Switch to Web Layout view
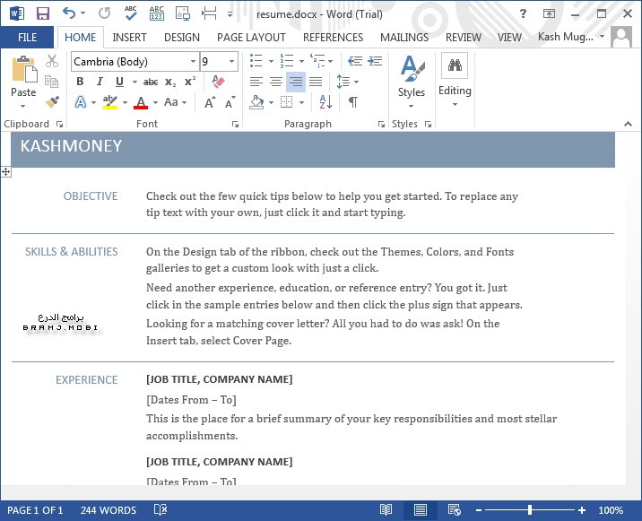 pyautogui.click(x=454, y=510)
